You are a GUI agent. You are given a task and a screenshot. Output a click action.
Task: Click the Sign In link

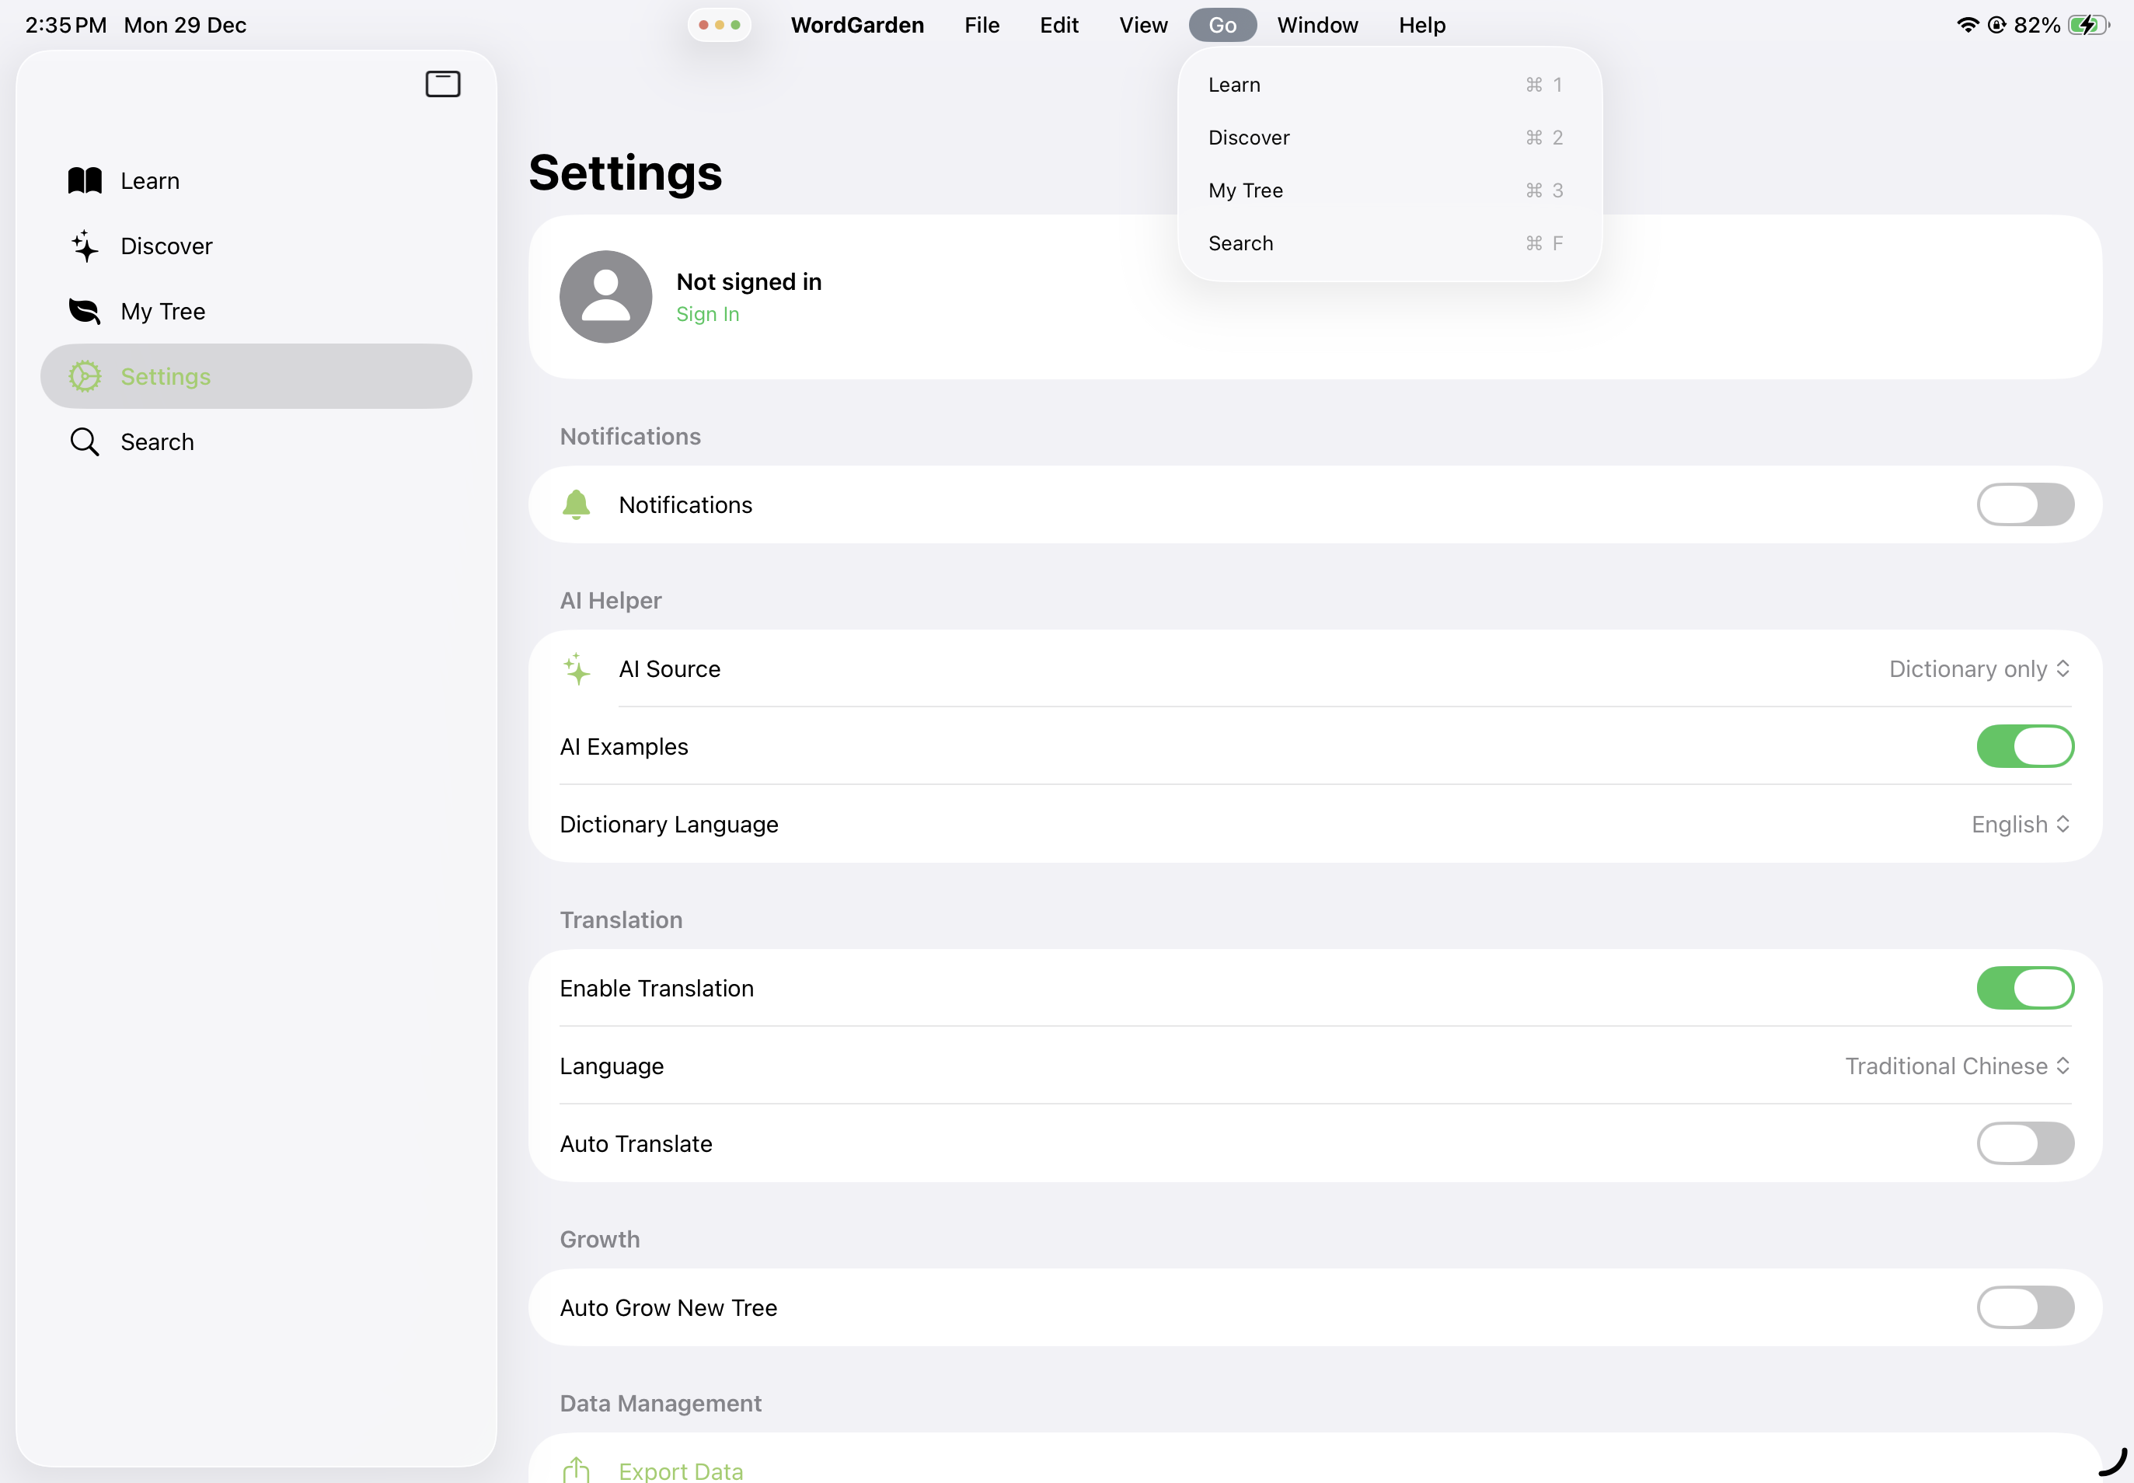click(707, 314)
